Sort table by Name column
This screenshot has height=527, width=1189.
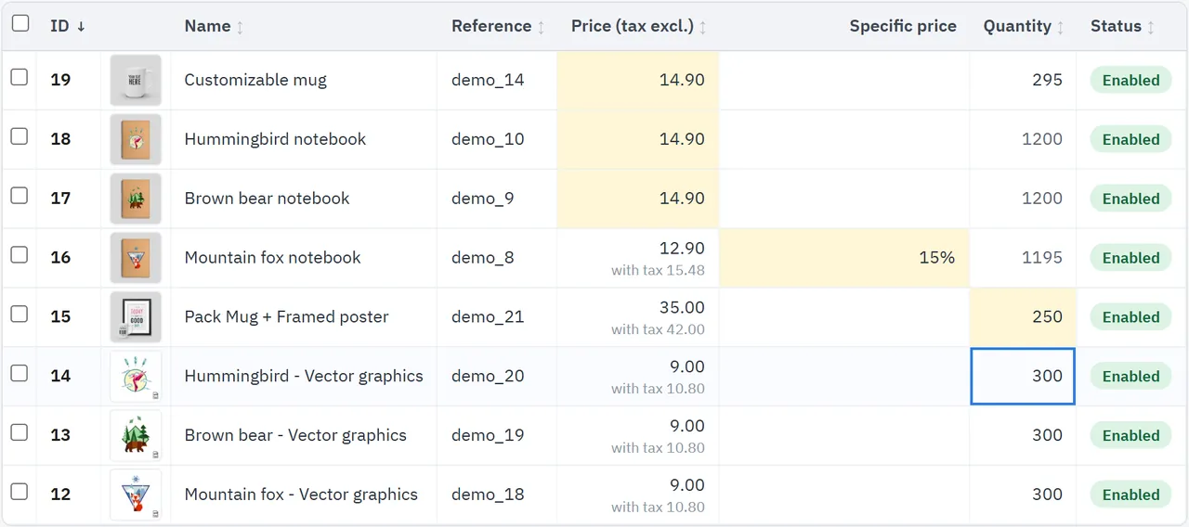[x=215, y=26]
